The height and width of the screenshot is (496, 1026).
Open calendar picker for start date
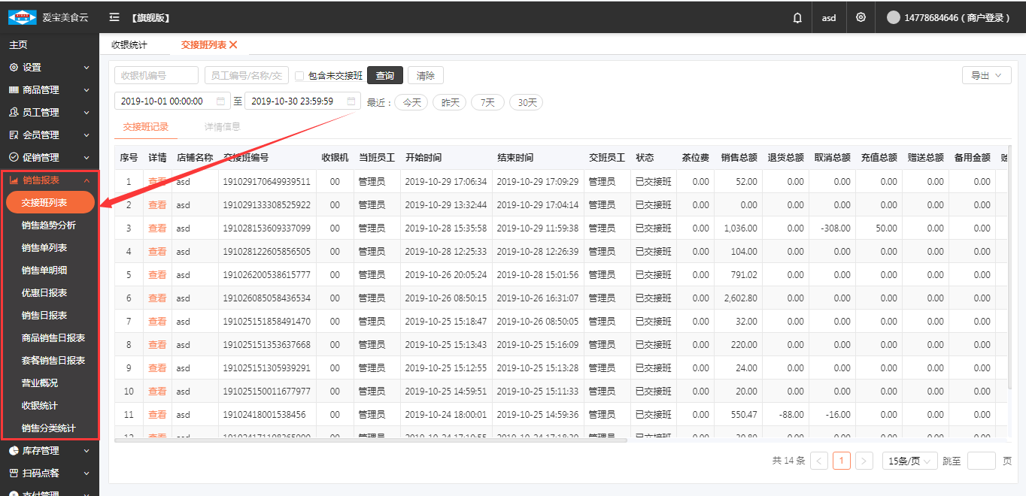pos(220,101)
